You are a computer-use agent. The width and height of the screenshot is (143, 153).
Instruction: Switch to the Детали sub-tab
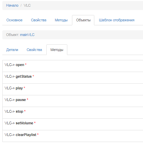point(12,50)
